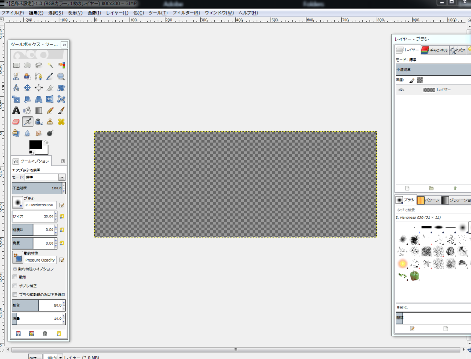Create a new layer group folder icon
Screen dimensions: 471x359
431,188
